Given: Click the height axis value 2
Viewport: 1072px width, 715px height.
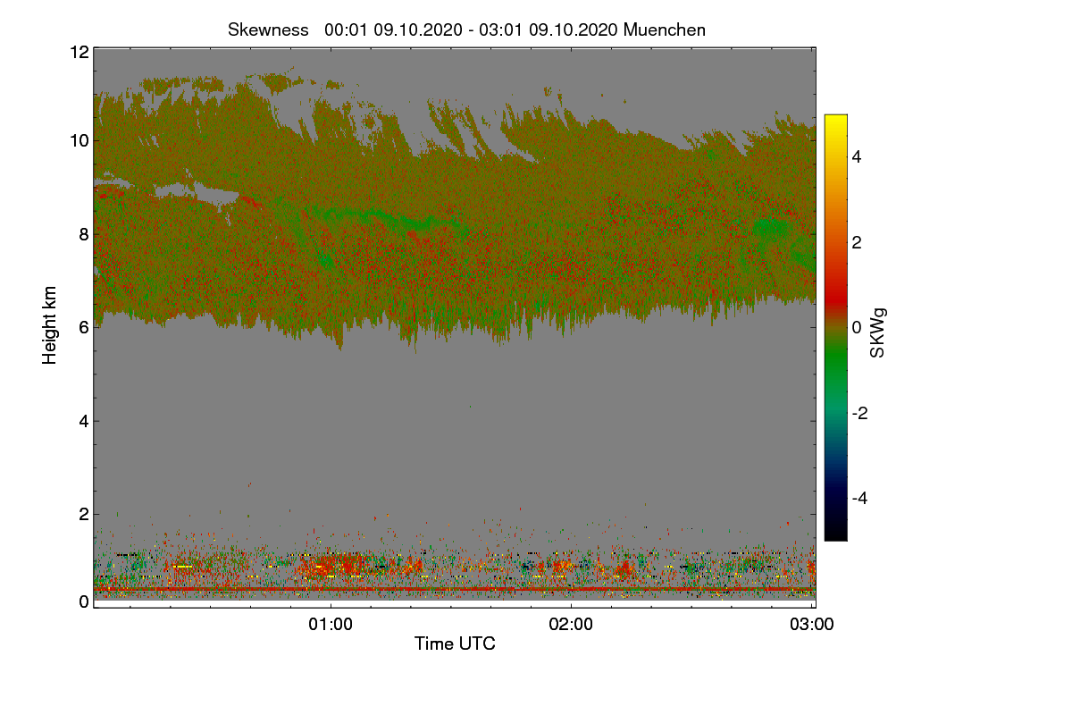Looking at the screenshot, I should tap(83, 514).
